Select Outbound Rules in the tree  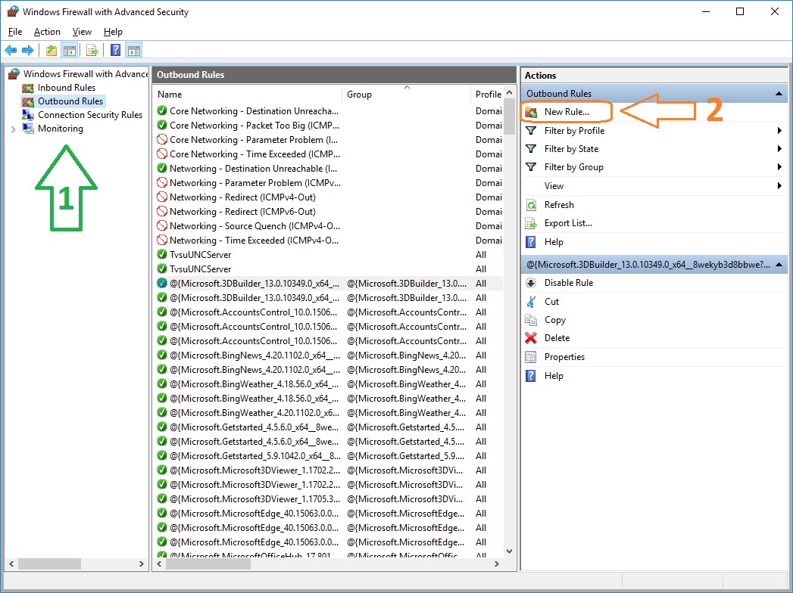tap(70, 101)
